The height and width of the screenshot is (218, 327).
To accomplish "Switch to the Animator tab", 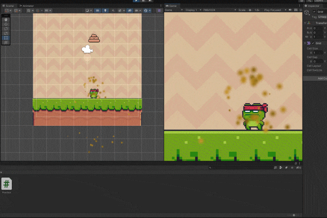I will (27, 6).
